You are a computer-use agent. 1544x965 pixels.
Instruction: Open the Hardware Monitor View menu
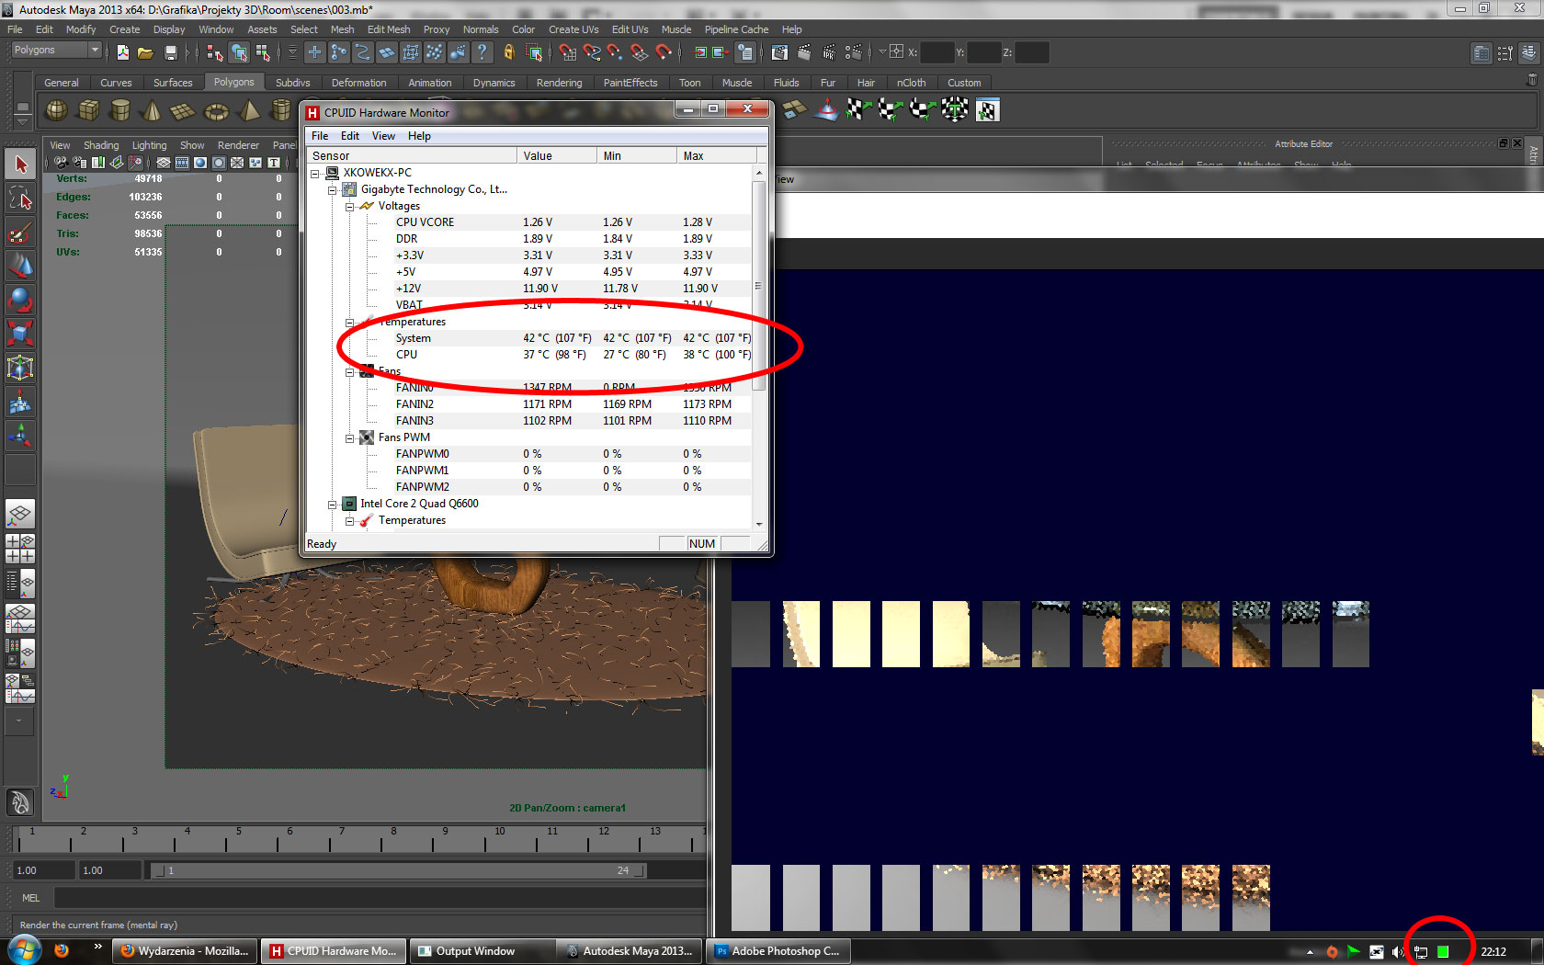[383, 136]
